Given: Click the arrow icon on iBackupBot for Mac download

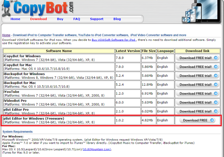Looking at the screenshot, I should [x=216, y=84].
